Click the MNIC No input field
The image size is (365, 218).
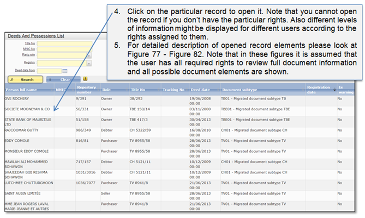pyautogui.click(x=64, y=49)
